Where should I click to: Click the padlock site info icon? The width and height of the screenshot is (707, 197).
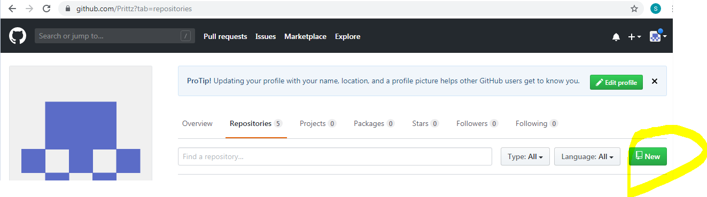click(x=67, y=9)
